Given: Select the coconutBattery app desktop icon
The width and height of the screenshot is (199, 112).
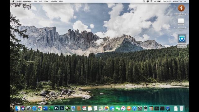Looking at the screenshot, I should pos(181,8).
